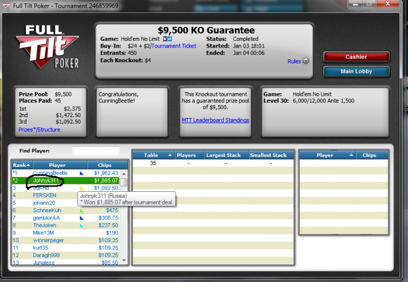Click the blue flag icon next to CunningBeetle
The height and width of the screenshot is (282, 408).
[82, 173]
